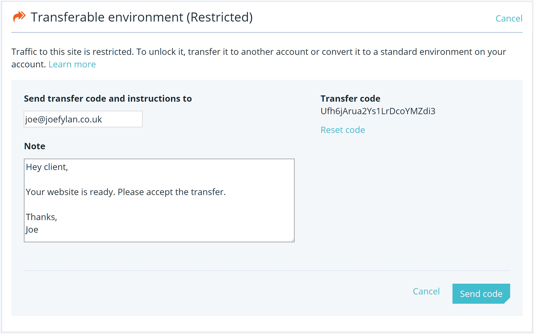Select the transfer code Ufh6jArua2Ys1LrDcoYMZdi3

coord(378,111)
